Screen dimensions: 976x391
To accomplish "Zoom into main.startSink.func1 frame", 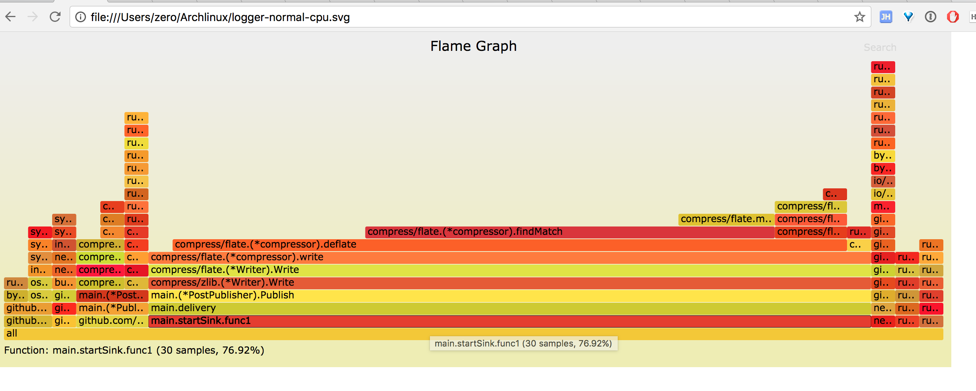I will pyautogui.click(x=509, y=321).
